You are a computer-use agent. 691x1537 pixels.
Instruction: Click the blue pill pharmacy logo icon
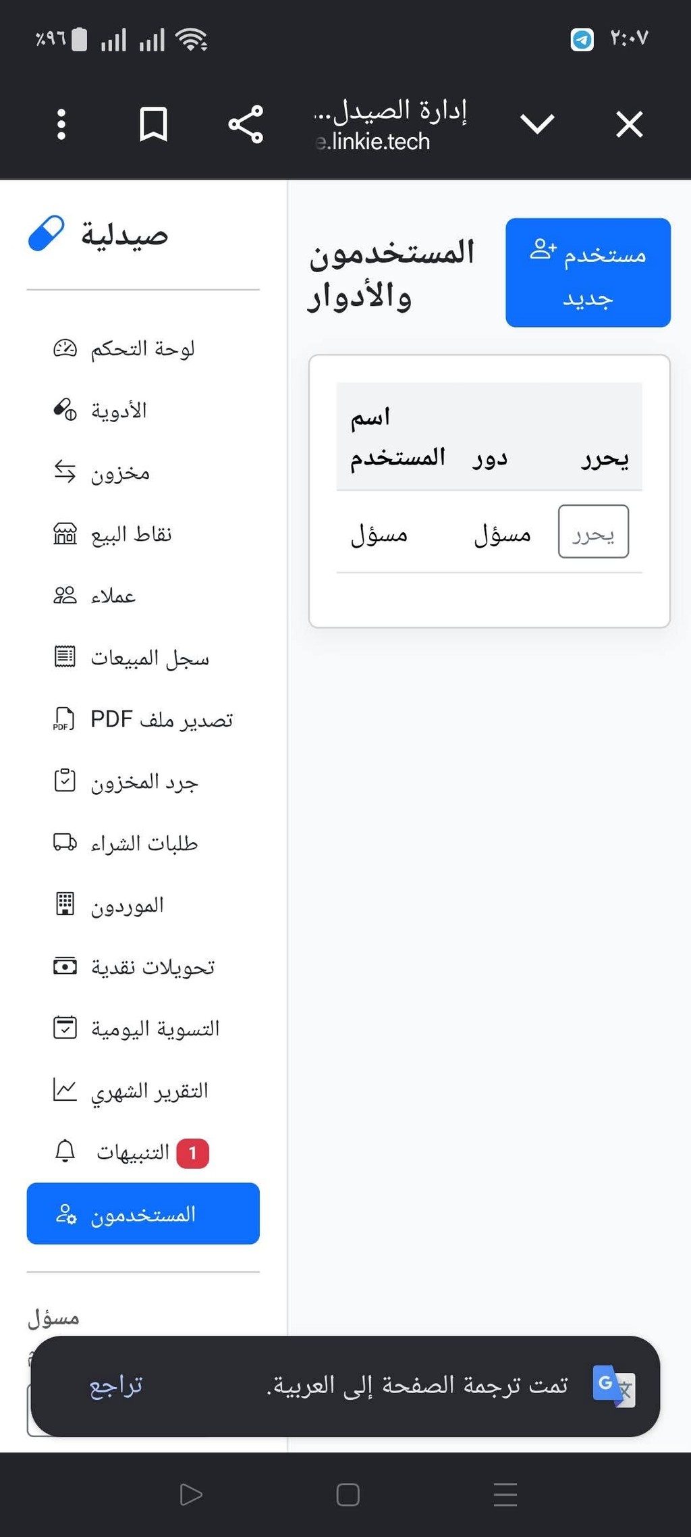pos(46,234)
